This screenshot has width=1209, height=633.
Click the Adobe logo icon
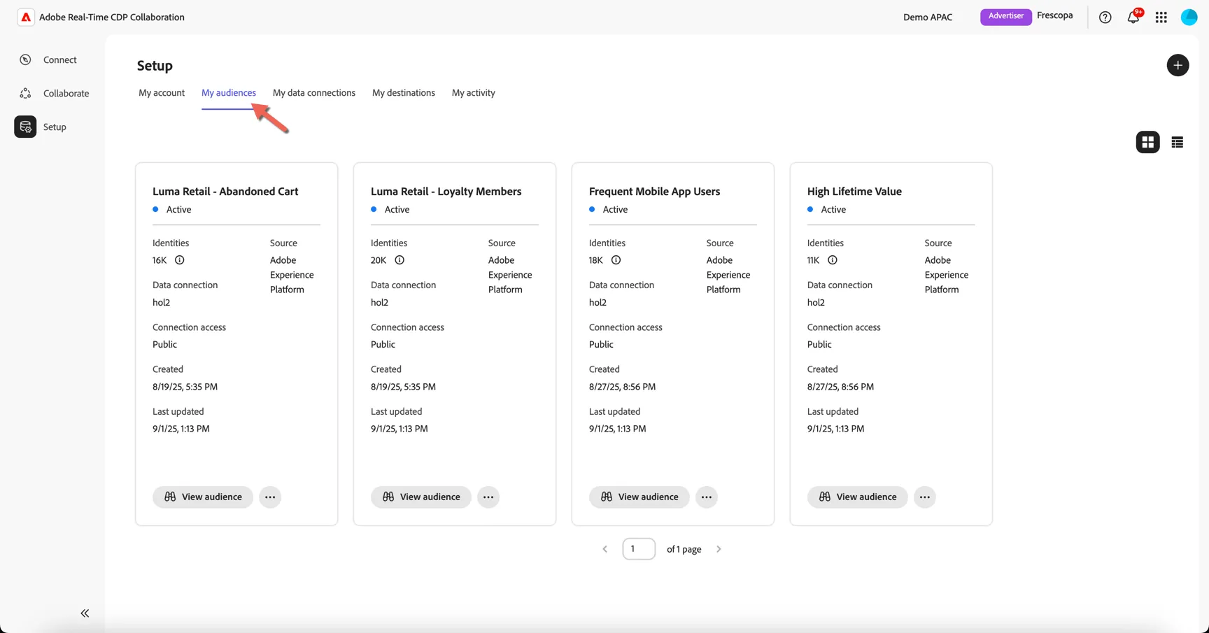pyautogui.click(x=26, y=17)
